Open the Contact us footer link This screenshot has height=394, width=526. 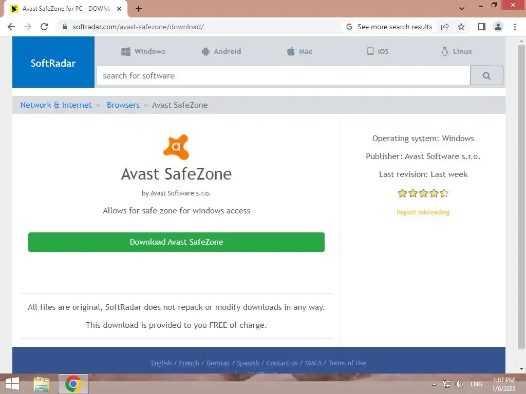point(282,363)
